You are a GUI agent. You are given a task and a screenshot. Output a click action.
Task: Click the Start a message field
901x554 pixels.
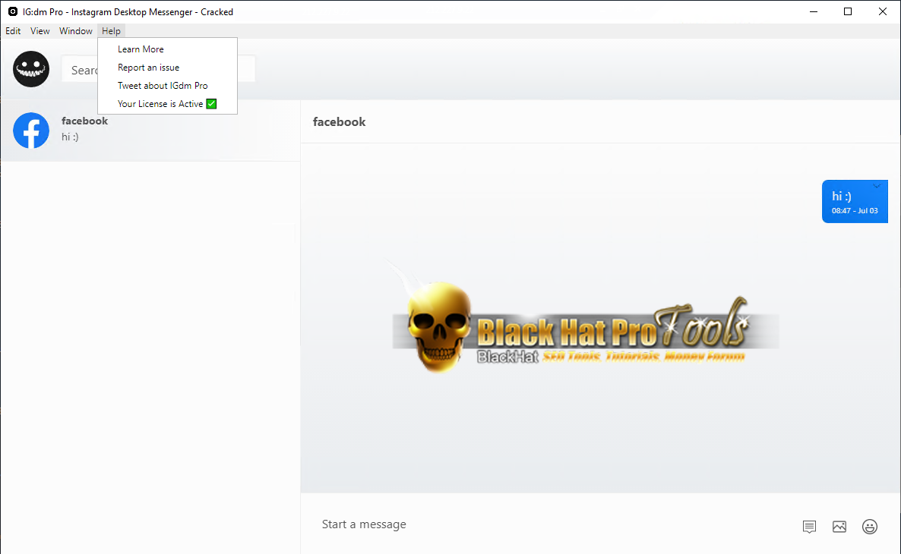[x=552, y=524]
